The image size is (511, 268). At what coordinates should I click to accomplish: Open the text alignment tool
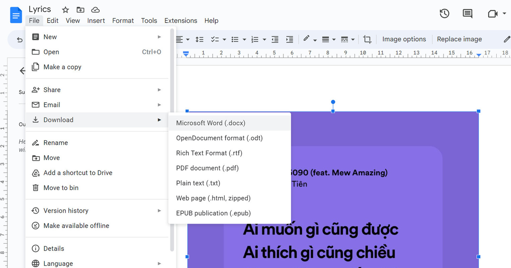pos(180,40)
